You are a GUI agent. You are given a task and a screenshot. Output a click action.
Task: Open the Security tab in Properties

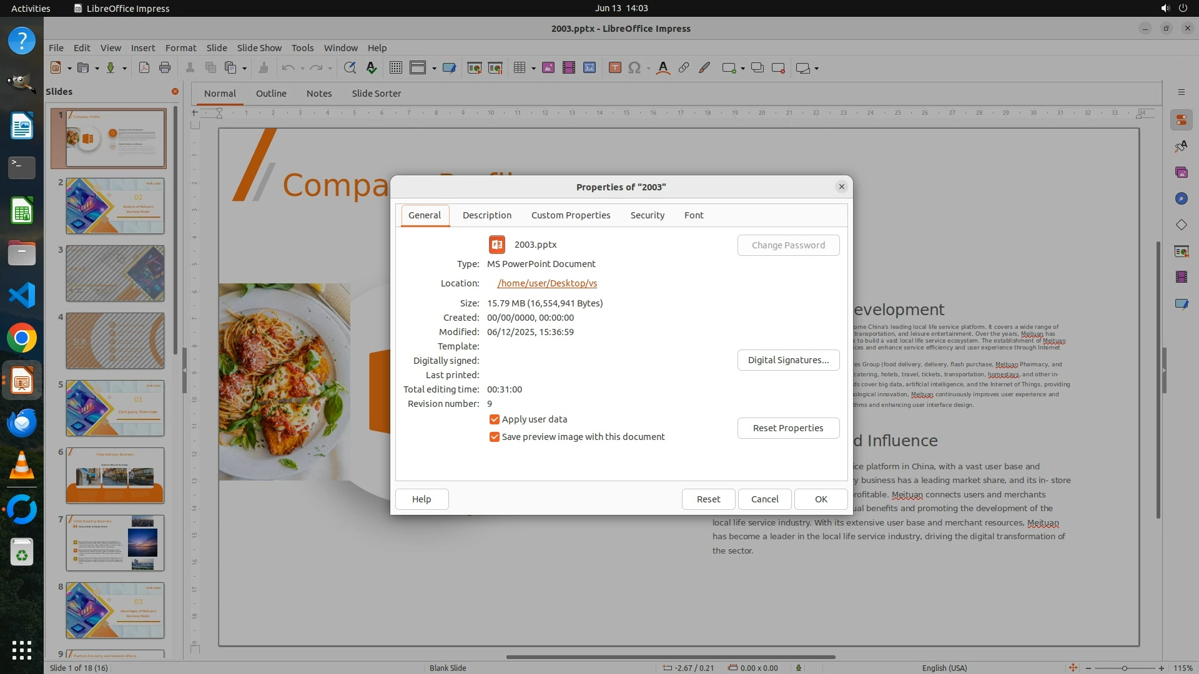[647, 215]
